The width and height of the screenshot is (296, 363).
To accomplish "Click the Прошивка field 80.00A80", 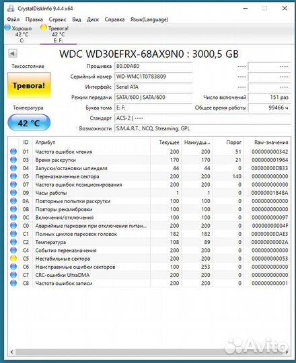I will (153, 66).
